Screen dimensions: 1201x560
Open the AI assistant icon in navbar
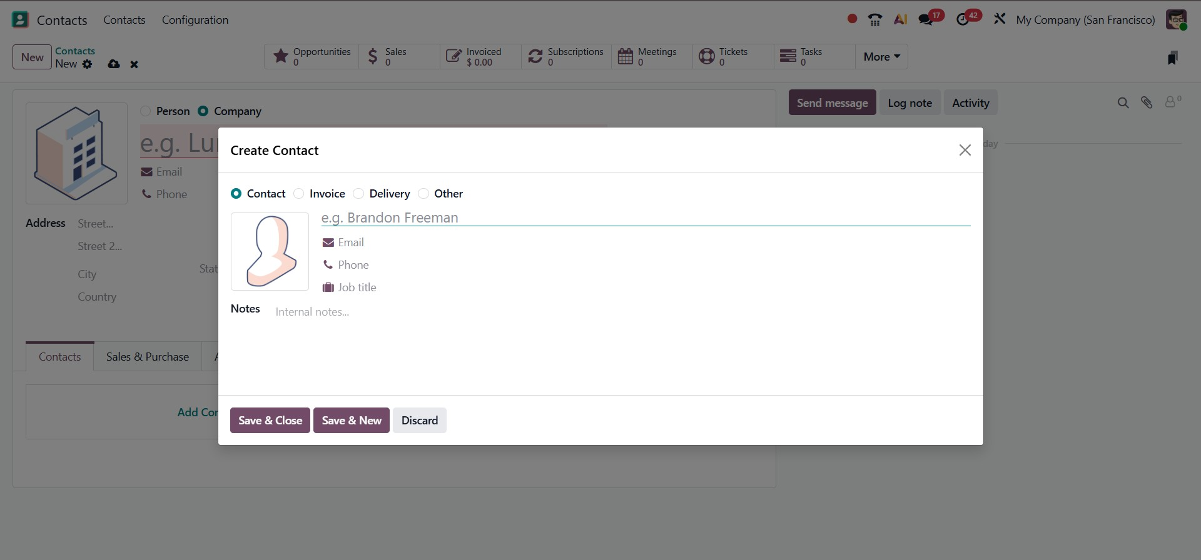(x=900, y=20)
